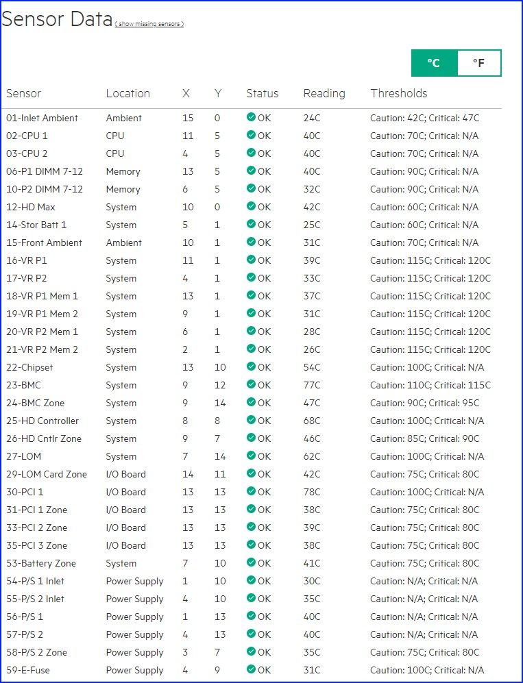Image resolution: width=523 pixels, height=683 pixels.
Task: Click the status check icon for 23-BMC
Action: pyautogui.click(x=251, y=384)
